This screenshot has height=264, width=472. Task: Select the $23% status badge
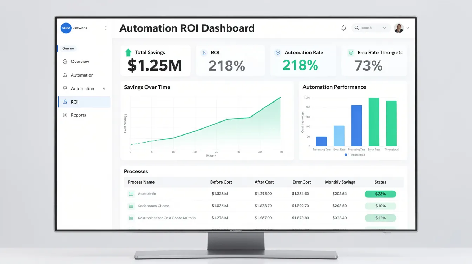tap(380, 194)
